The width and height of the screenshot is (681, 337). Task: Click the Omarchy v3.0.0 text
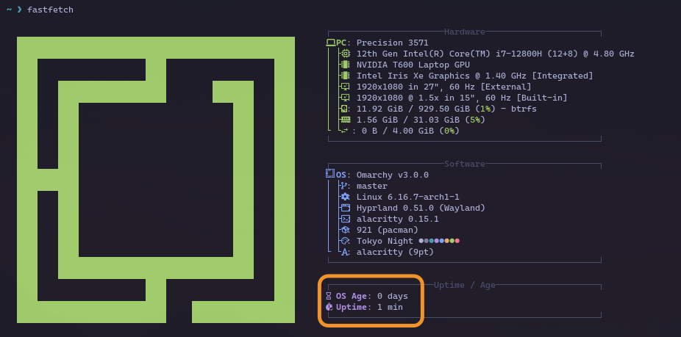(x=392, y=175)
